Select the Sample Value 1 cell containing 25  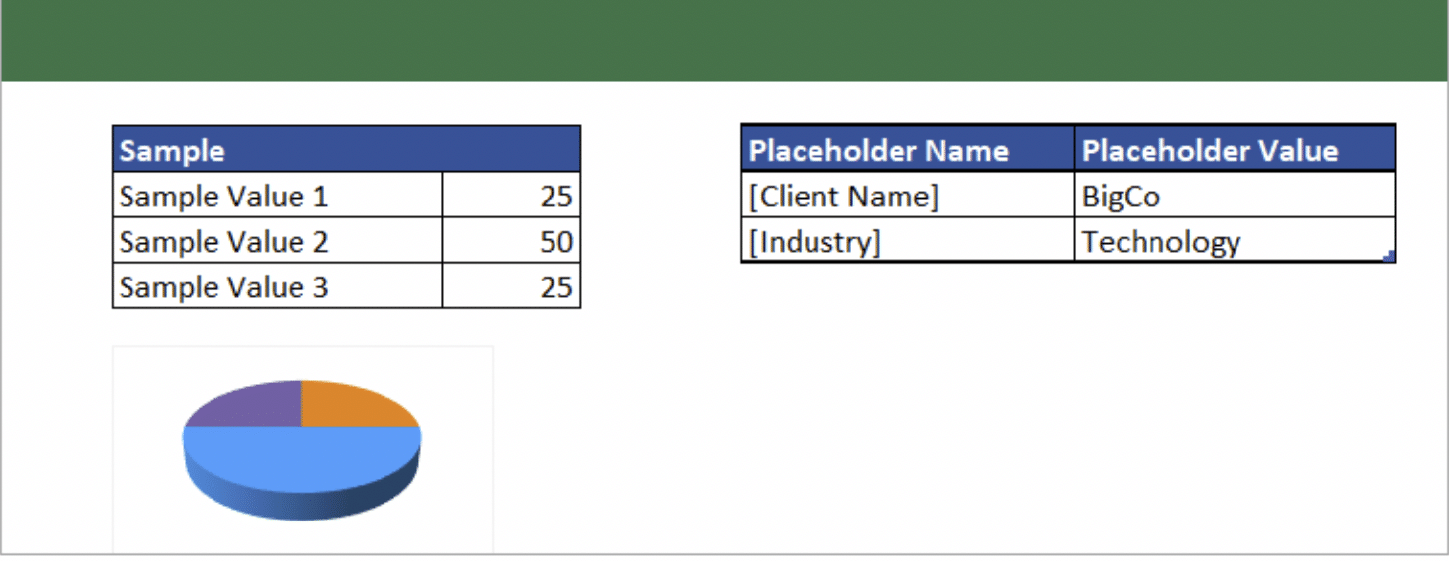(511, 195)
